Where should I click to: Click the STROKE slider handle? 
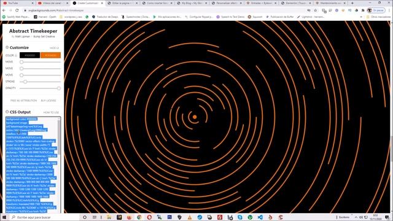pos(25,82)
